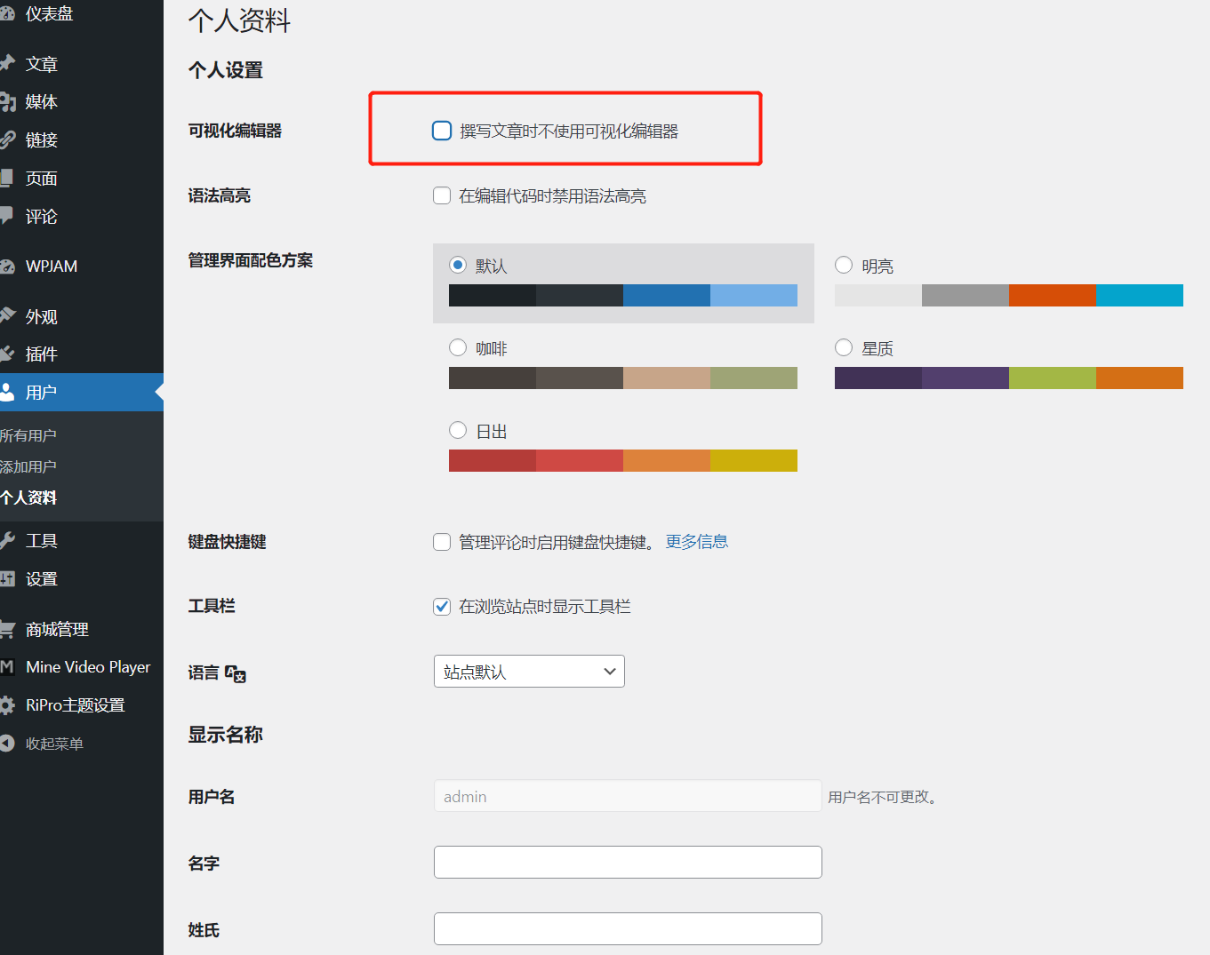This screenshot has width=1210, height=955.
Task: Click the page icon next to 页面
Action: pos(7,179)
